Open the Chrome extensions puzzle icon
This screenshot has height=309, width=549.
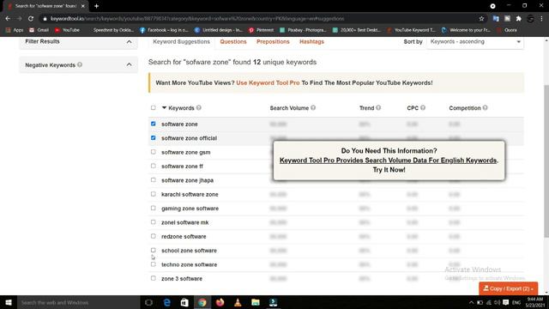(518, 19)
